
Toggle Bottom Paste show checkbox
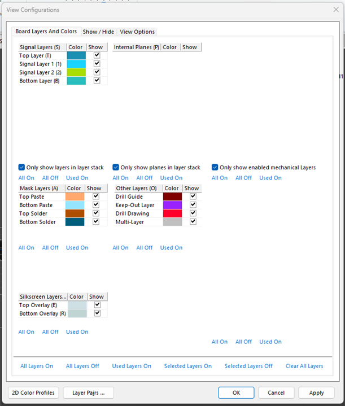coord(96,205)
